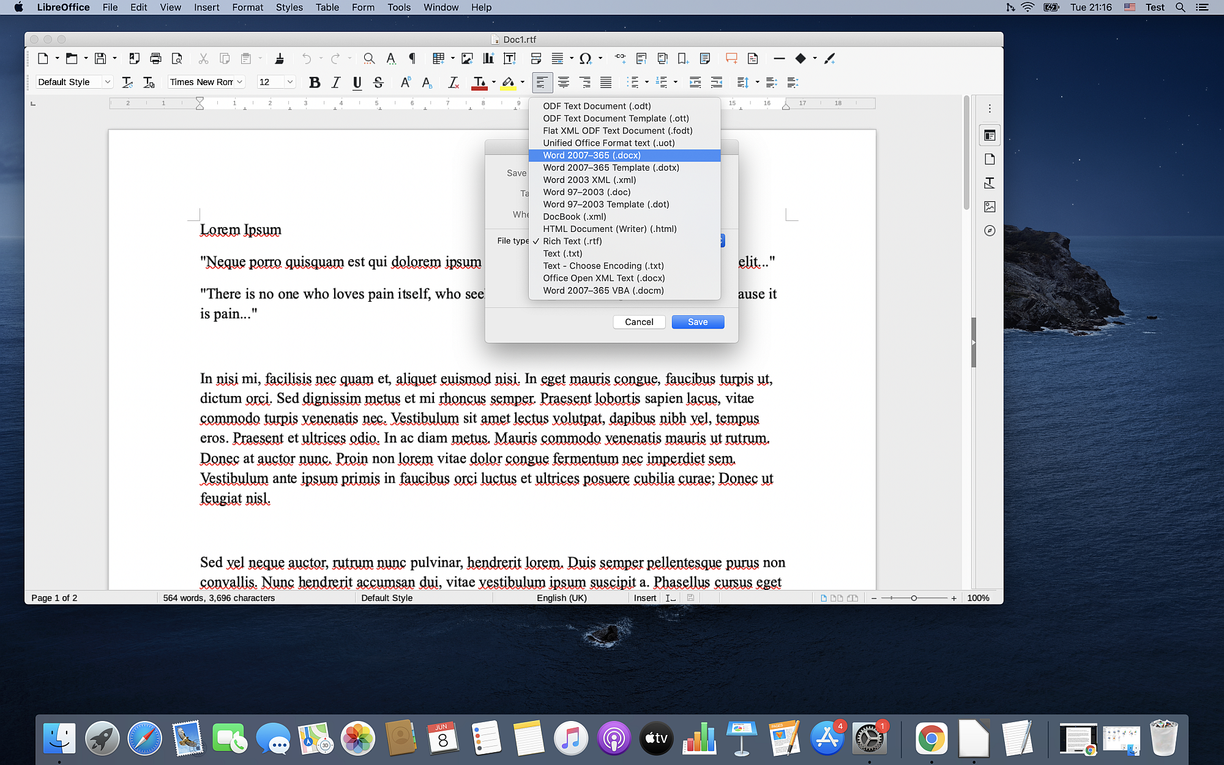Select Word 2007-365 (.docx) file format
The height and width of the screenshot is (765, 1224).
[x=591, y=155]
